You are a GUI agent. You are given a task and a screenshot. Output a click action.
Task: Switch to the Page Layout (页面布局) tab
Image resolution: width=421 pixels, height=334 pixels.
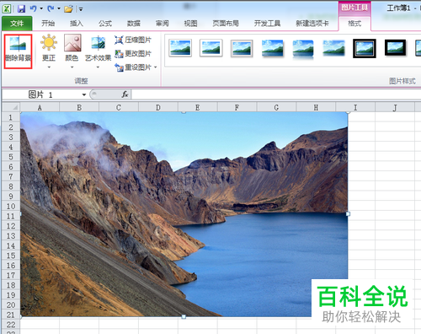tap(226, 24)
